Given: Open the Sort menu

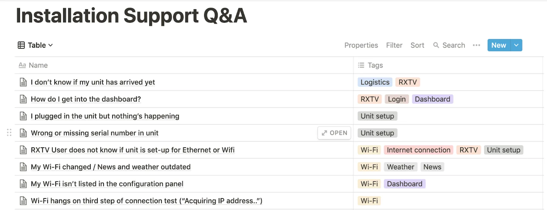Looking at the screenshot, I should 417,45.
